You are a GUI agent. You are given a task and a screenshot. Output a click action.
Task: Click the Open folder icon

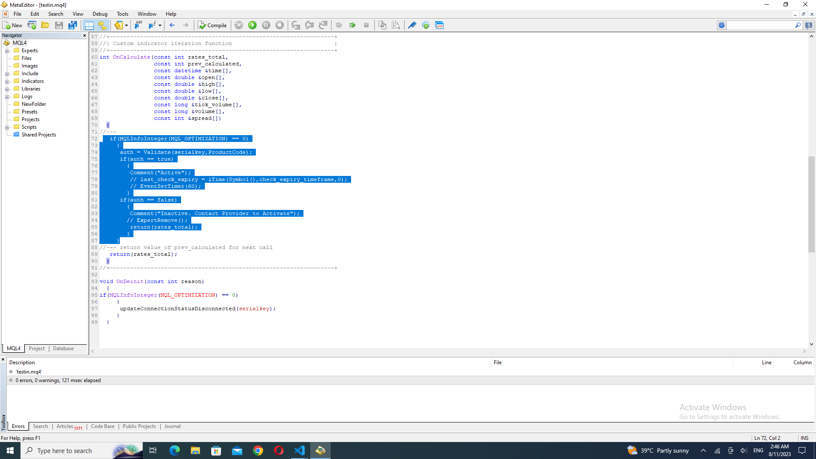(45, 25)
